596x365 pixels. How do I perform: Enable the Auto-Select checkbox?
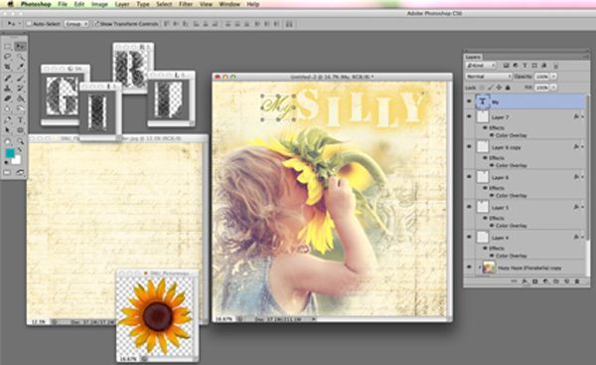(x=29, y=24)
